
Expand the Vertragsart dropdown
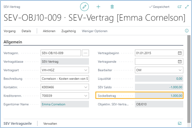85,70
